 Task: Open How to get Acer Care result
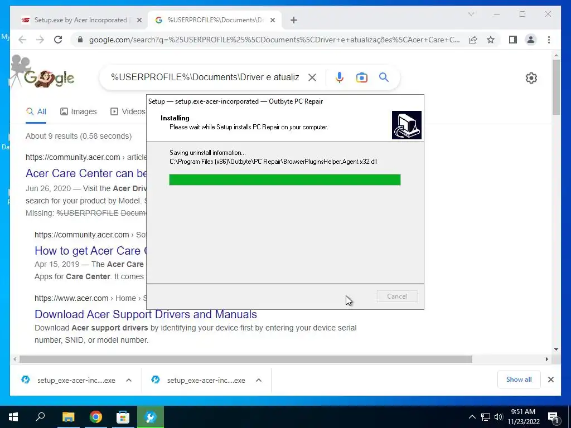(90, 251)
